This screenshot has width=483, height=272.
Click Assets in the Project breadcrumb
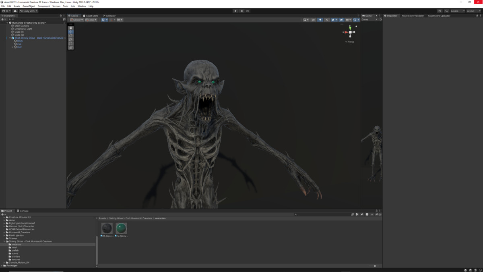[102, 218]
